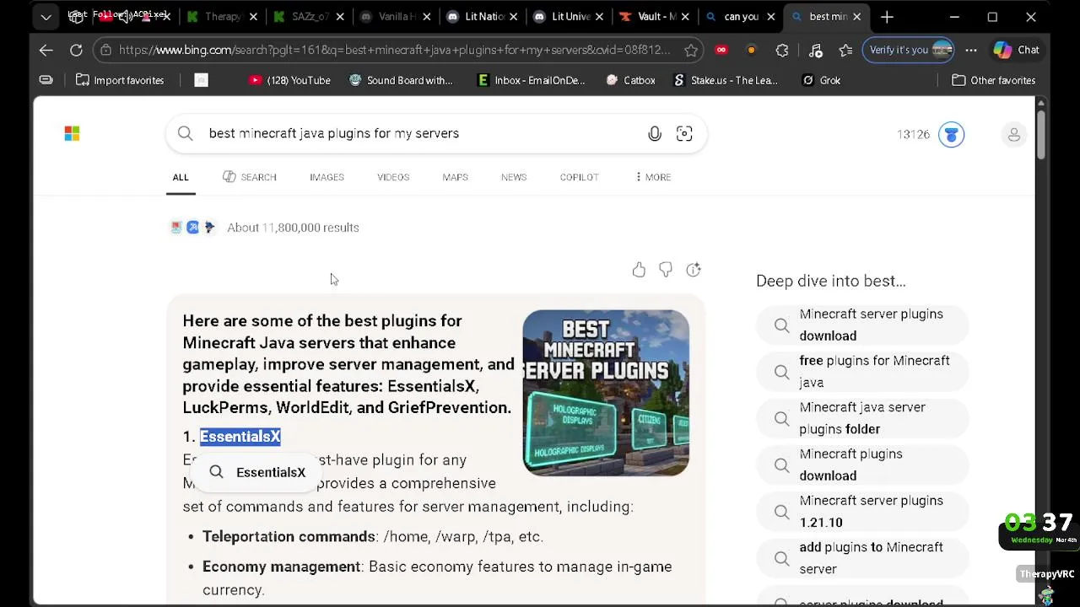Select the NEWS tab

tap(514, 177)
